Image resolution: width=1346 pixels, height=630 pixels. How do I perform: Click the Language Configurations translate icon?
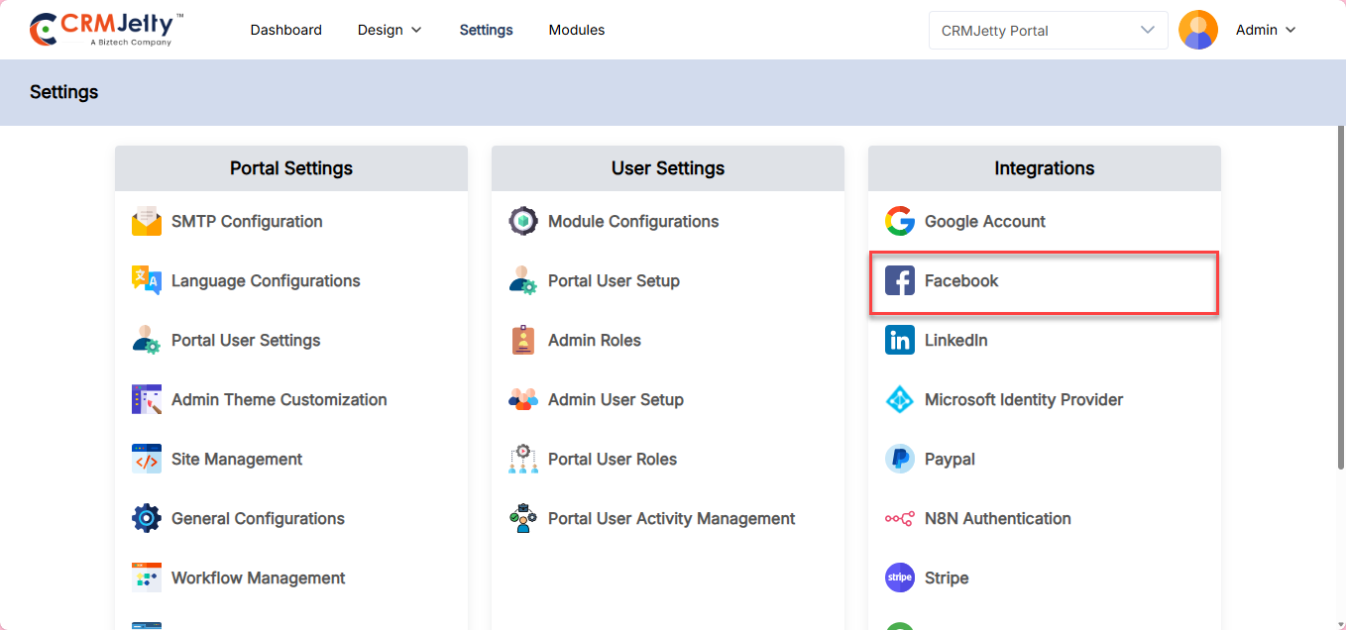pyautogui.click(x=147, y=281)
